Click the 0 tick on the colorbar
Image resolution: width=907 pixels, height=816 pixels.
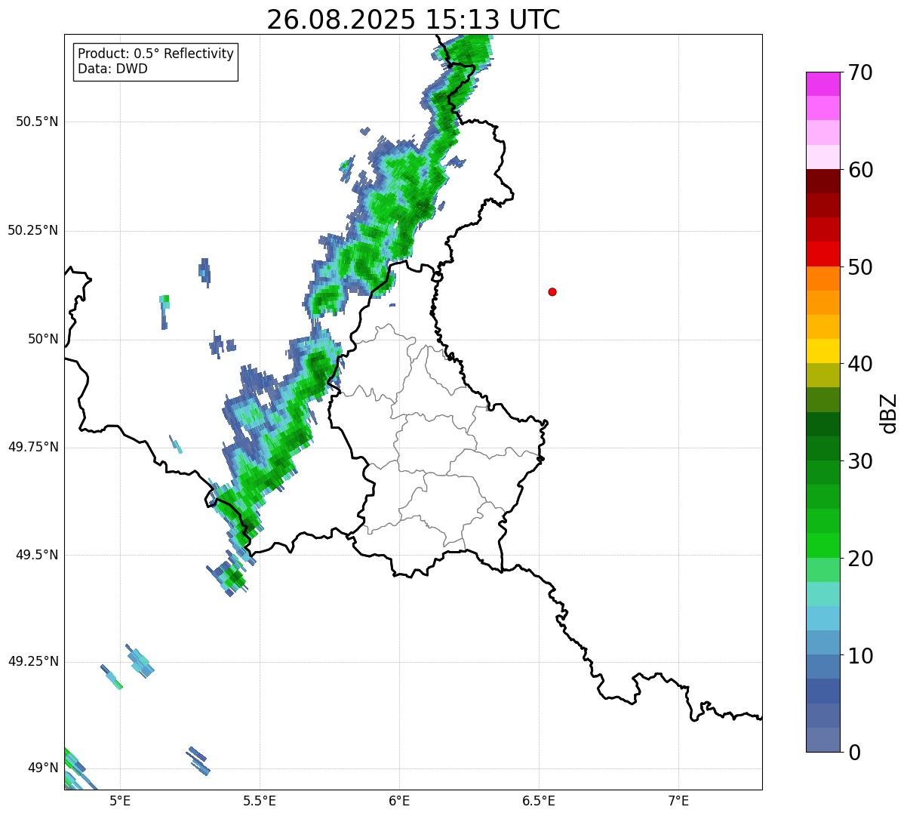tap(853, 753)
